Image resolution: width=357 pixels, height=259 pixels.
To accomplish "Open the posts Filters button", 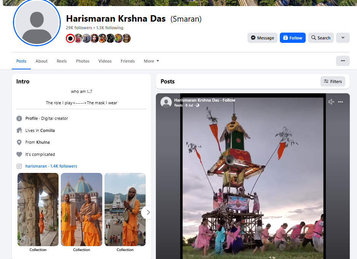I will [x=333, y=81].
